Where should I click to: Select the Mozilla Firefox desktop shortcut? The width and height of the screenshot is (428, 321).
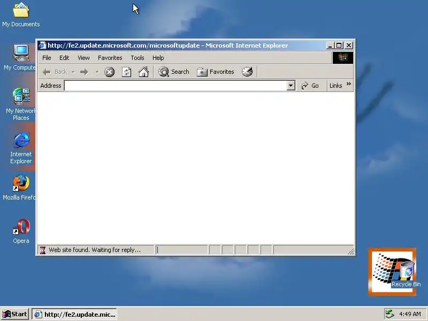(x=19, y=188)
